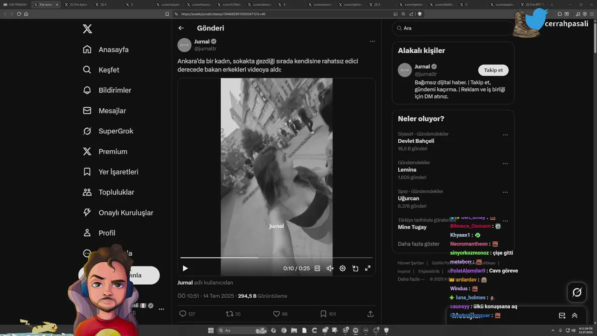Screen dimensions: 597x336
Task: Open a new browser tab
Action: (552, 4)
